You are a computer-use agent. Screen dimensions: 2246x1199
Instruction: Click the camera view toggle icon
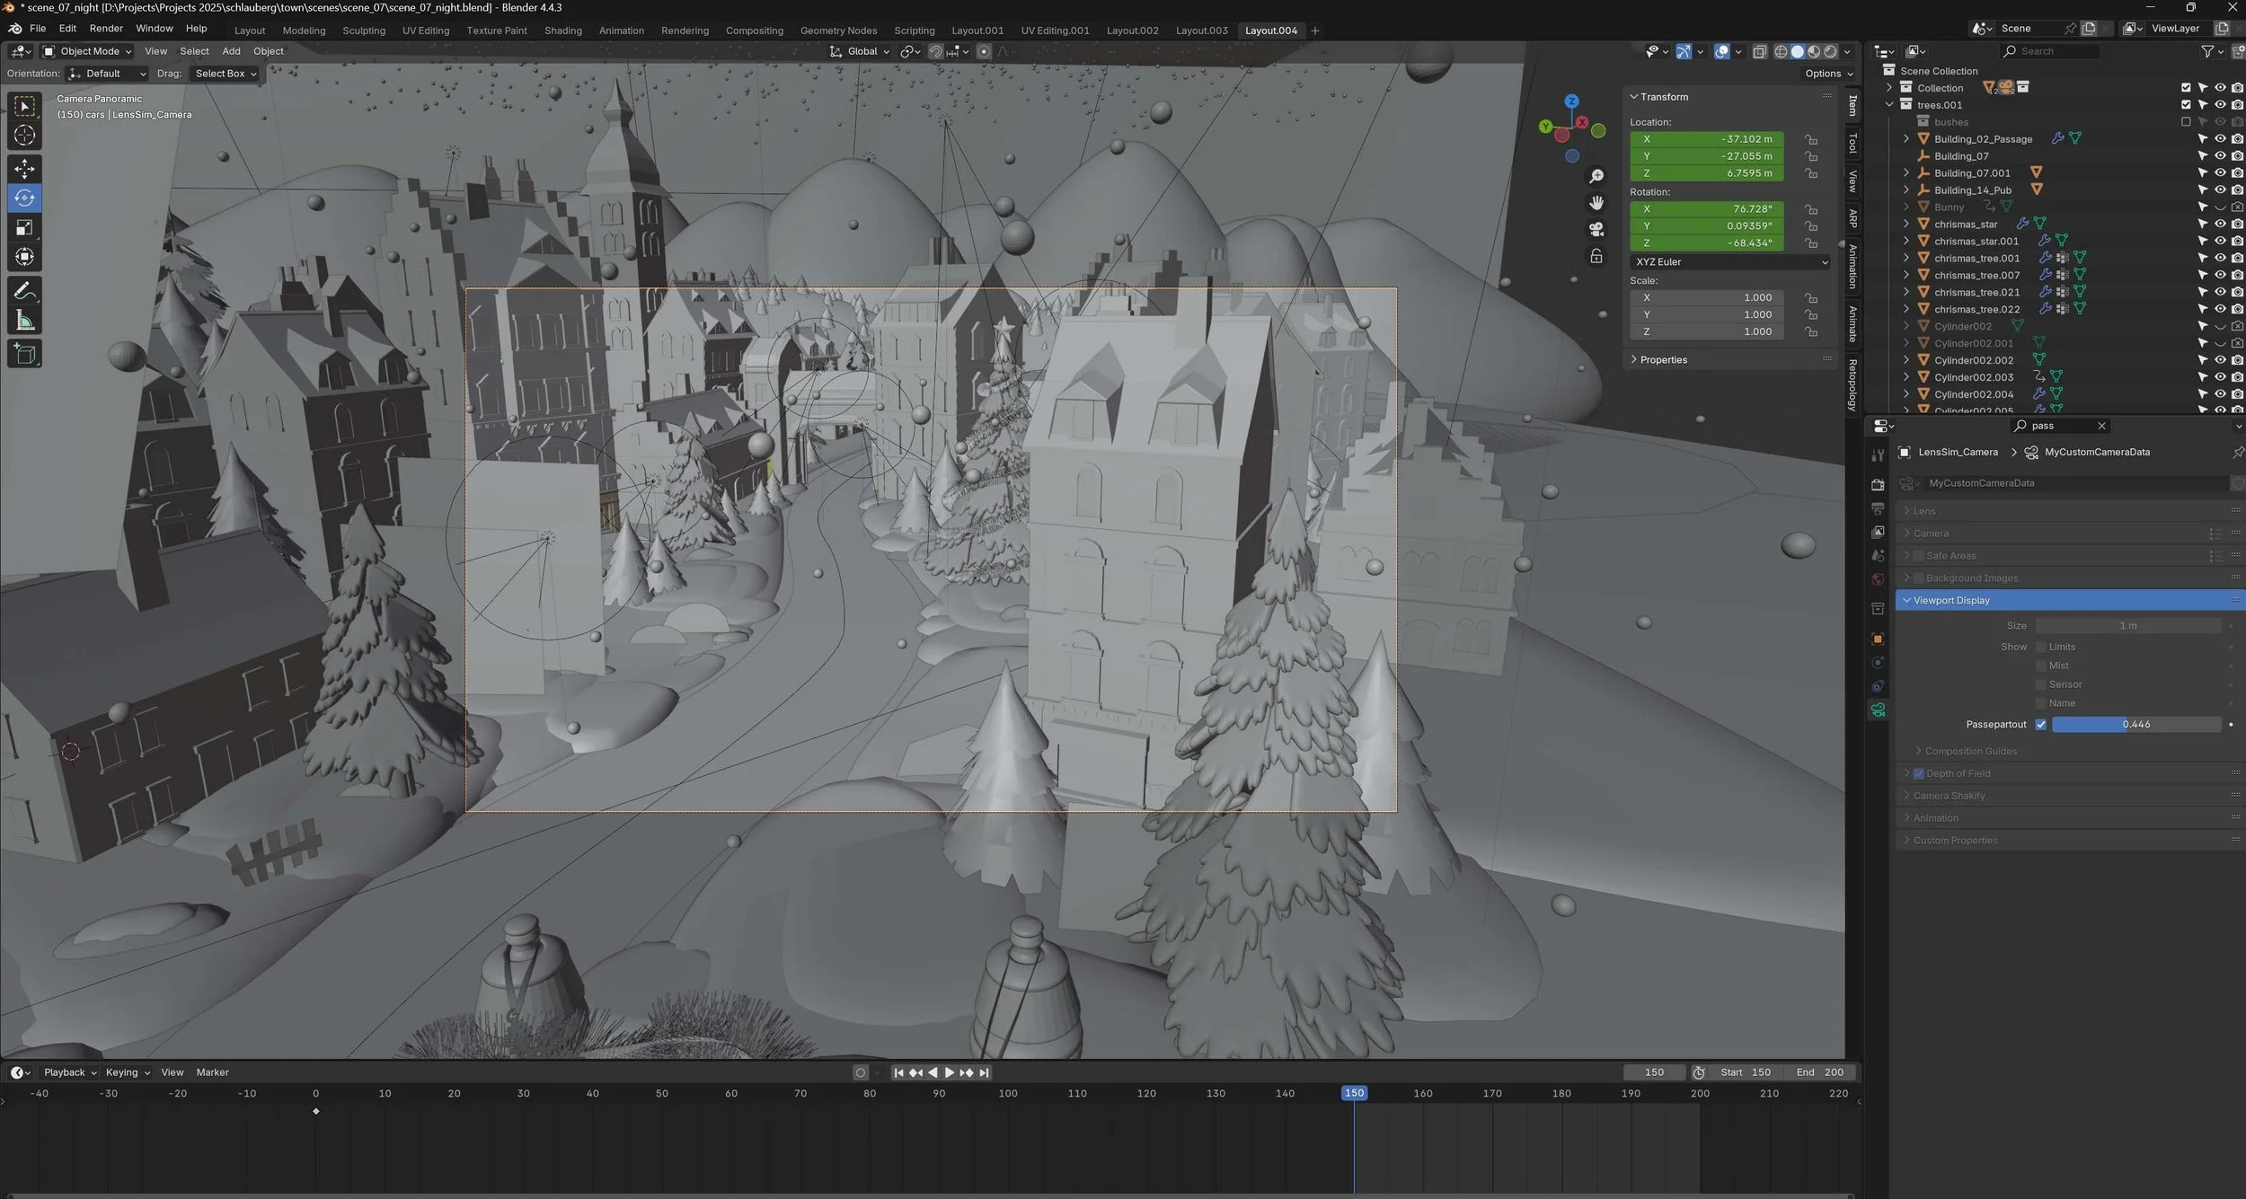click(1596, 229)
